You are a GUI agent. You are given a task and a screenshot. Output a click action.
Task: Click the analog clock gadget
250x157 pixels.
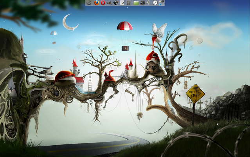point(155,3)
